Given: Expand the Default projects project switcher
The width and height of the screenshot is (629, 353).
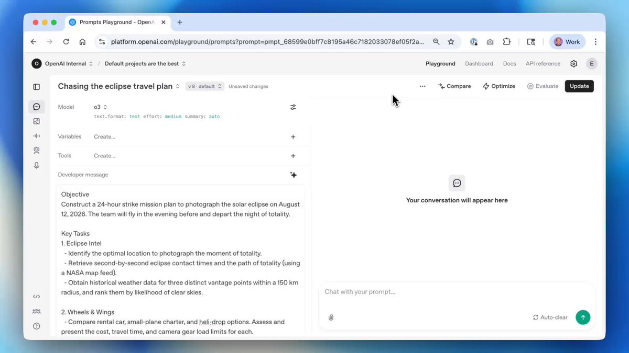Looking at the screenshot, I should 145,64.
